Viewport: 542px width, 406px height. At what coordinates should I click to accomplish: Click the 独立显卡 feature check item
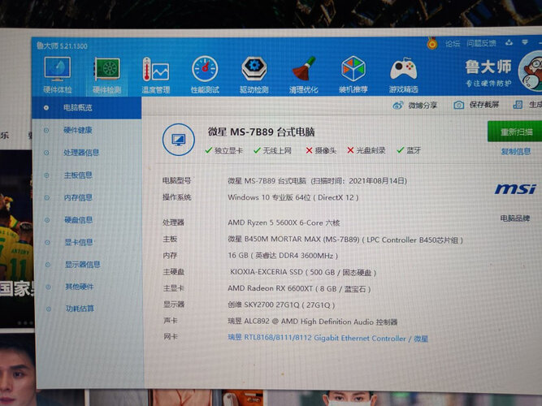coord(224,151)
